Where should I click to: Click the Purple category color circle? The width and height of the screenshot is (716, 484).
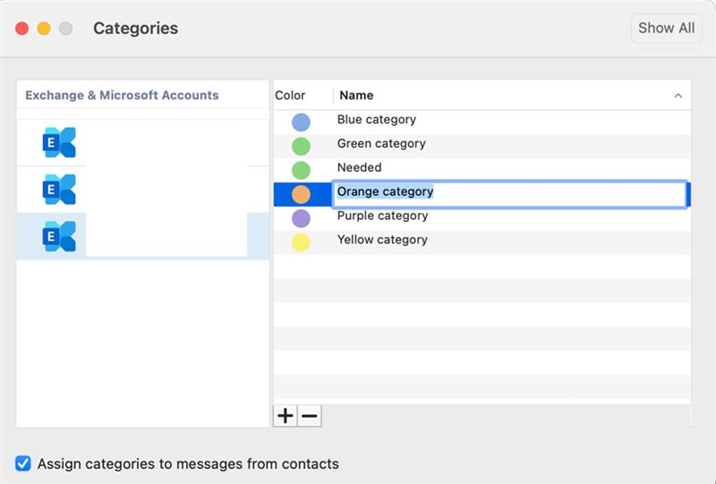[301, 218]
